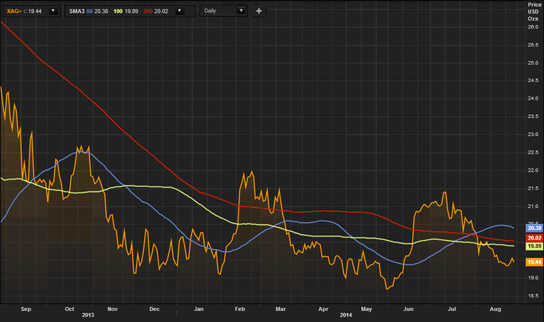
Task: Click the Price USD Ozs axis header
Action: 532,12
